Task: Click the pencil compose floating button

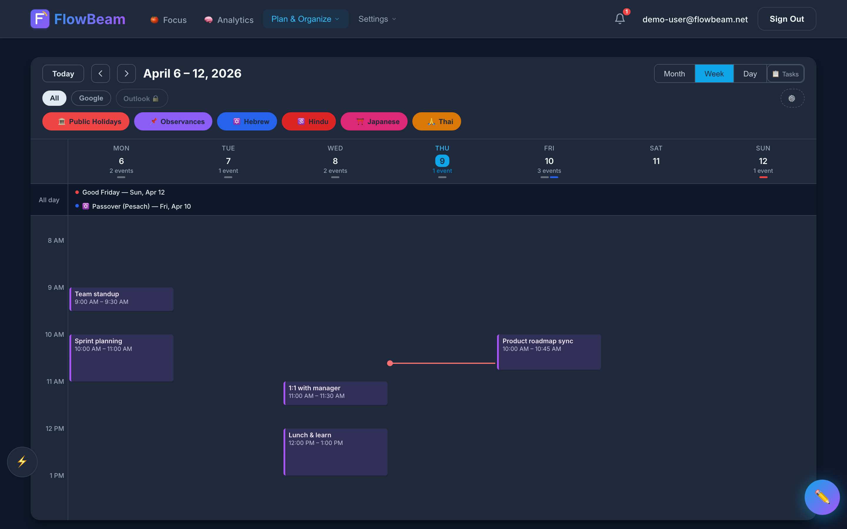Action: pyautogui.click(x=822, y=497)
